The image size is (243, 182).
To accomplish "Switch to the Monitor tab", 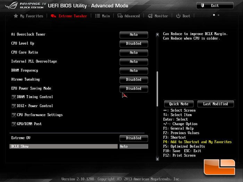I will click(158, 16).
